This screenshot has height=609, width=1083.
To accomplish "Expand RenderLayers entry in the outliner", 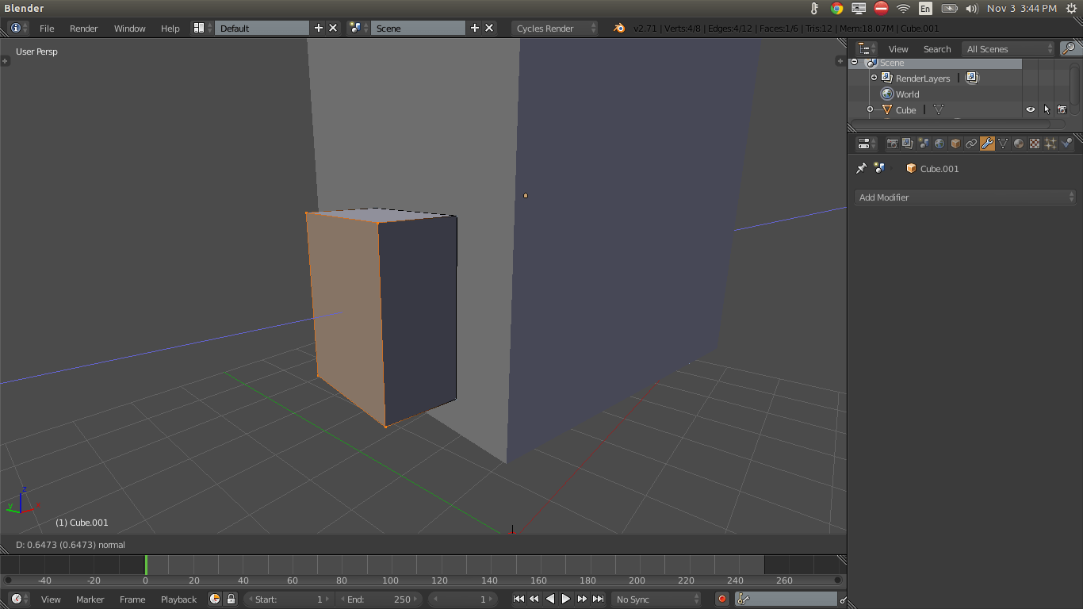I will [x=874, y=78].
